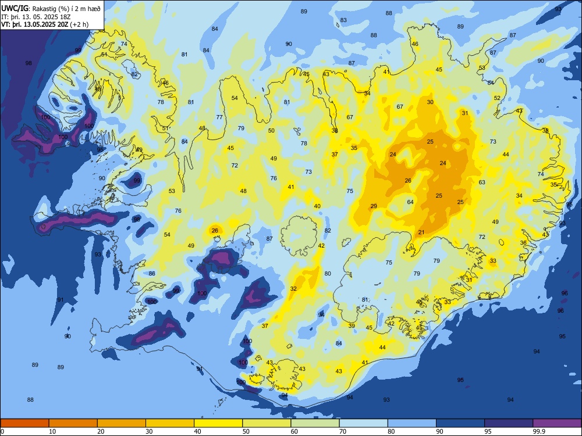
Task: Click the '63' humidity value on the map
Action: (x=482, y=183)
